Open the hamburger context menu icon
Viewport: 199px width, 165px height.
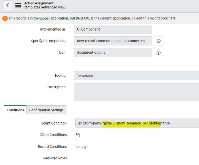pos(18,5)
